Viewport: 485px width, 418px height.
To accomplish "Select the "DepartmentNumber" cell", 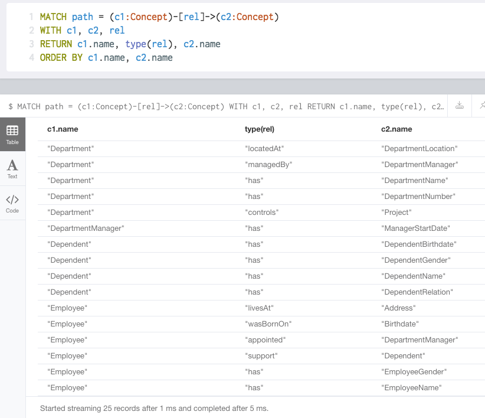I will pyautogui.click(x=418, y=197).
